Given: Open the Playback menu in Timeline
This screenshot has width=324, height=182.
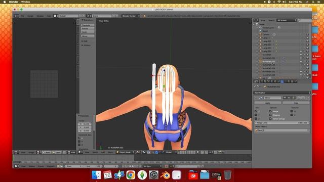Looking at the screenshot, I should coord(51,166).
